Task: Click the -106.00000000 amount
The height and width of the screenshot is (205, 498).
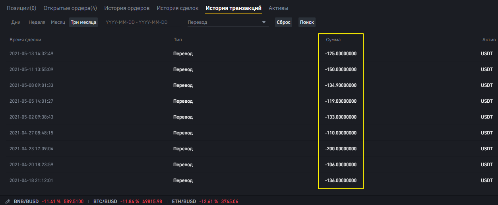Action: point(341,165)
